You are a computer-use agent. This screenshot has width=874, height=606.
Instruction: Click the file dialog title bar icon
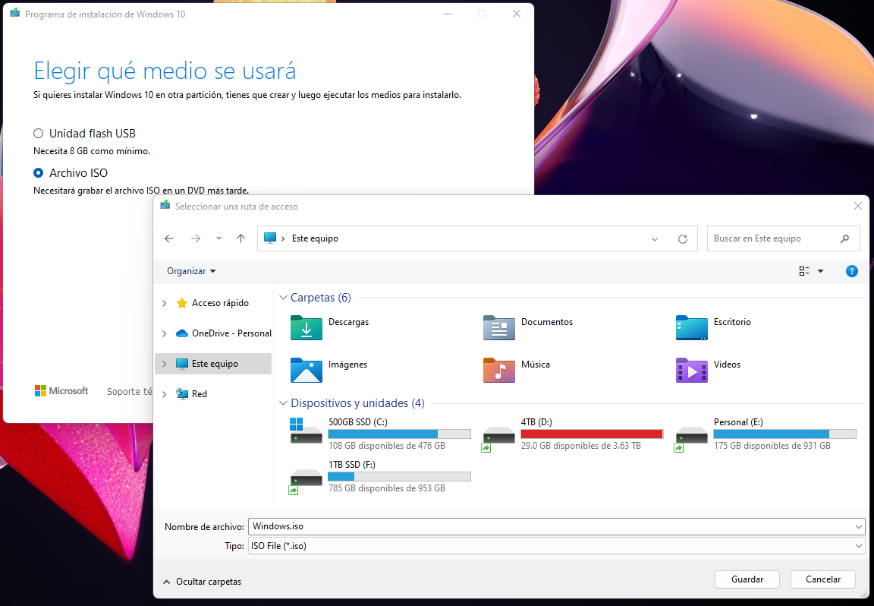pyautogui.click(x=165, y=205)
